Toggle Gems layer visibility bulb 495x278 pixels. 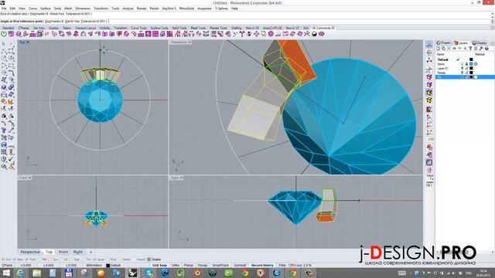pos(463,64)
